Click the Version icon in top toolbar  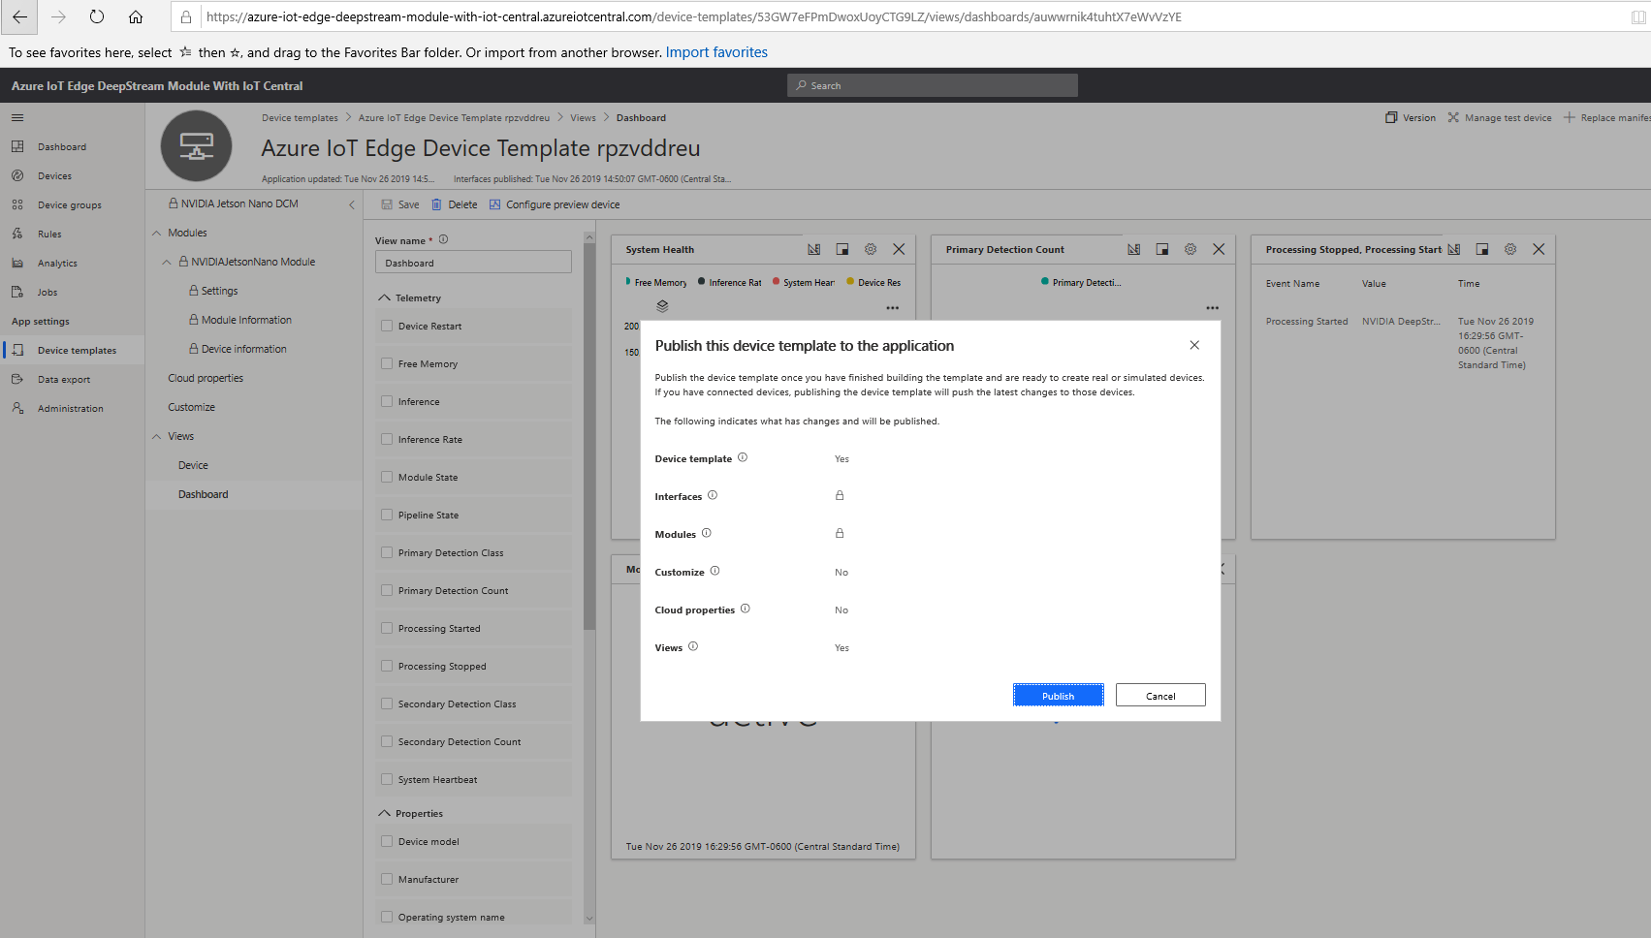(1391, 117)
